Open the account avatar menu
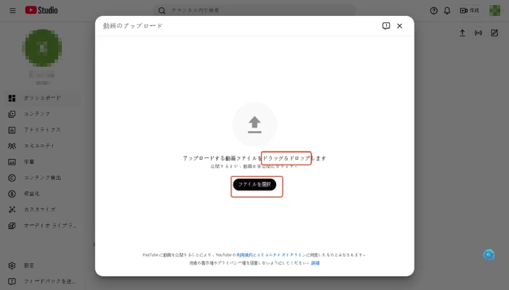The height and width of the screenshot is (290, 509). (x=494, y=10)
